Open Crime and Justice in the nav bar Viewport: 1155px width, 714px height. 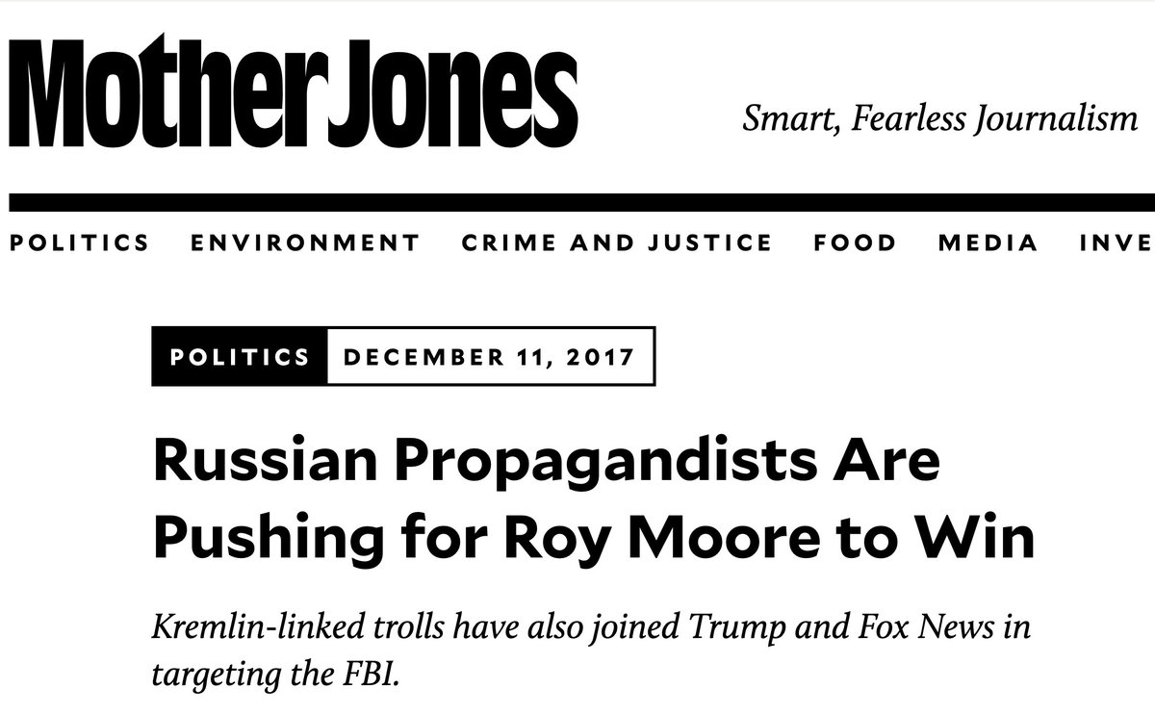tap(616, 242)
